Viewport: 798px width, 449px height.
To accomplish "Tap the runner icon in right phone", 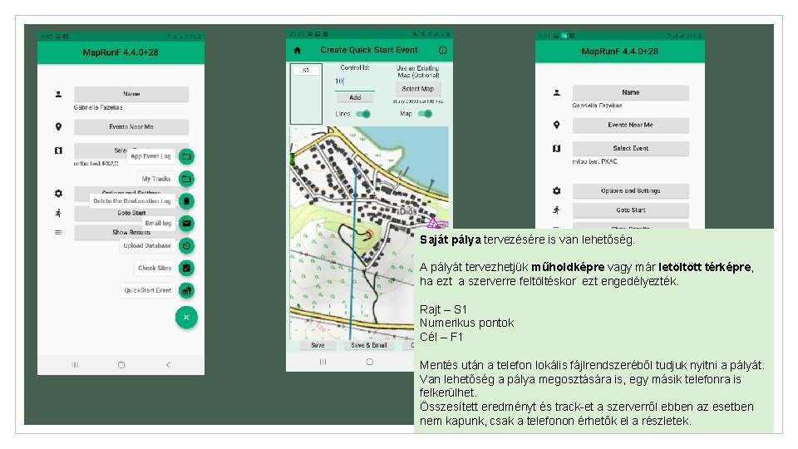I will pyautogui.click(x=557, y=210).
